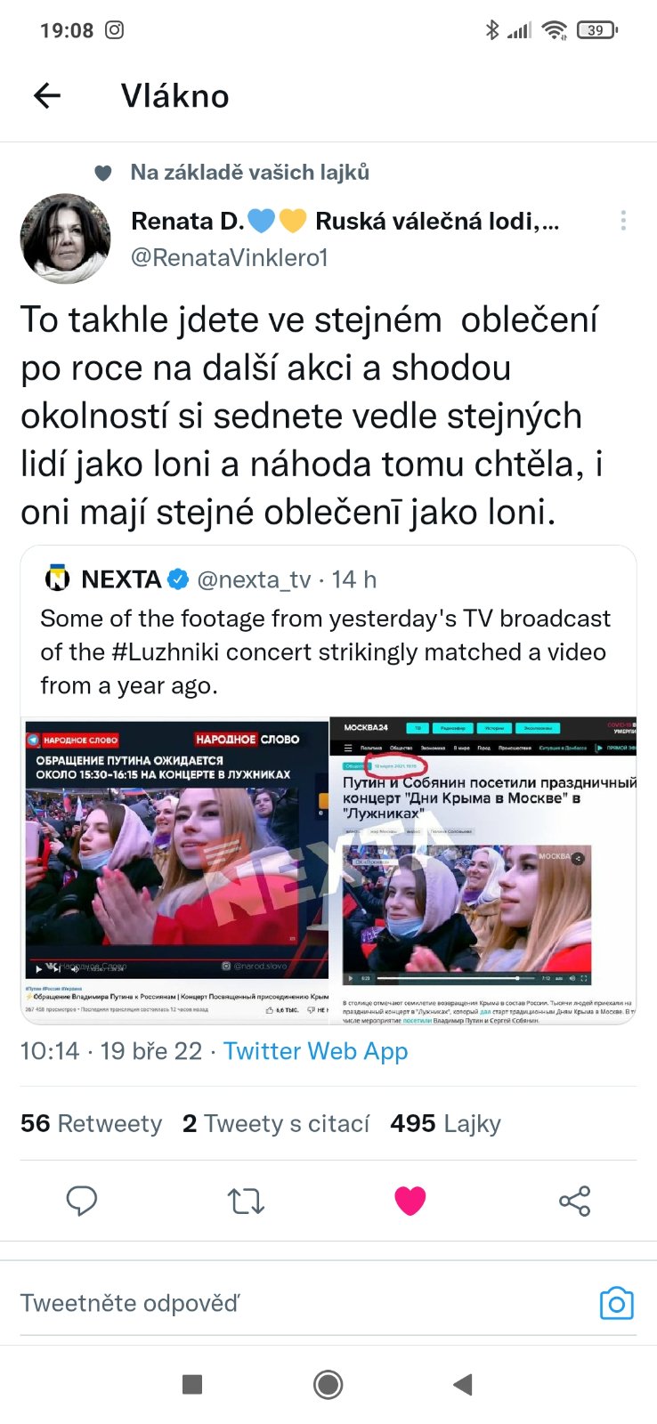View the 2 Tweety s citací
The height and width of the screenshot is (1424, 657).
point(276,1123)
